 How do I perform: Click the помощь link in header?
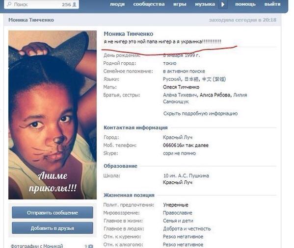245,4
